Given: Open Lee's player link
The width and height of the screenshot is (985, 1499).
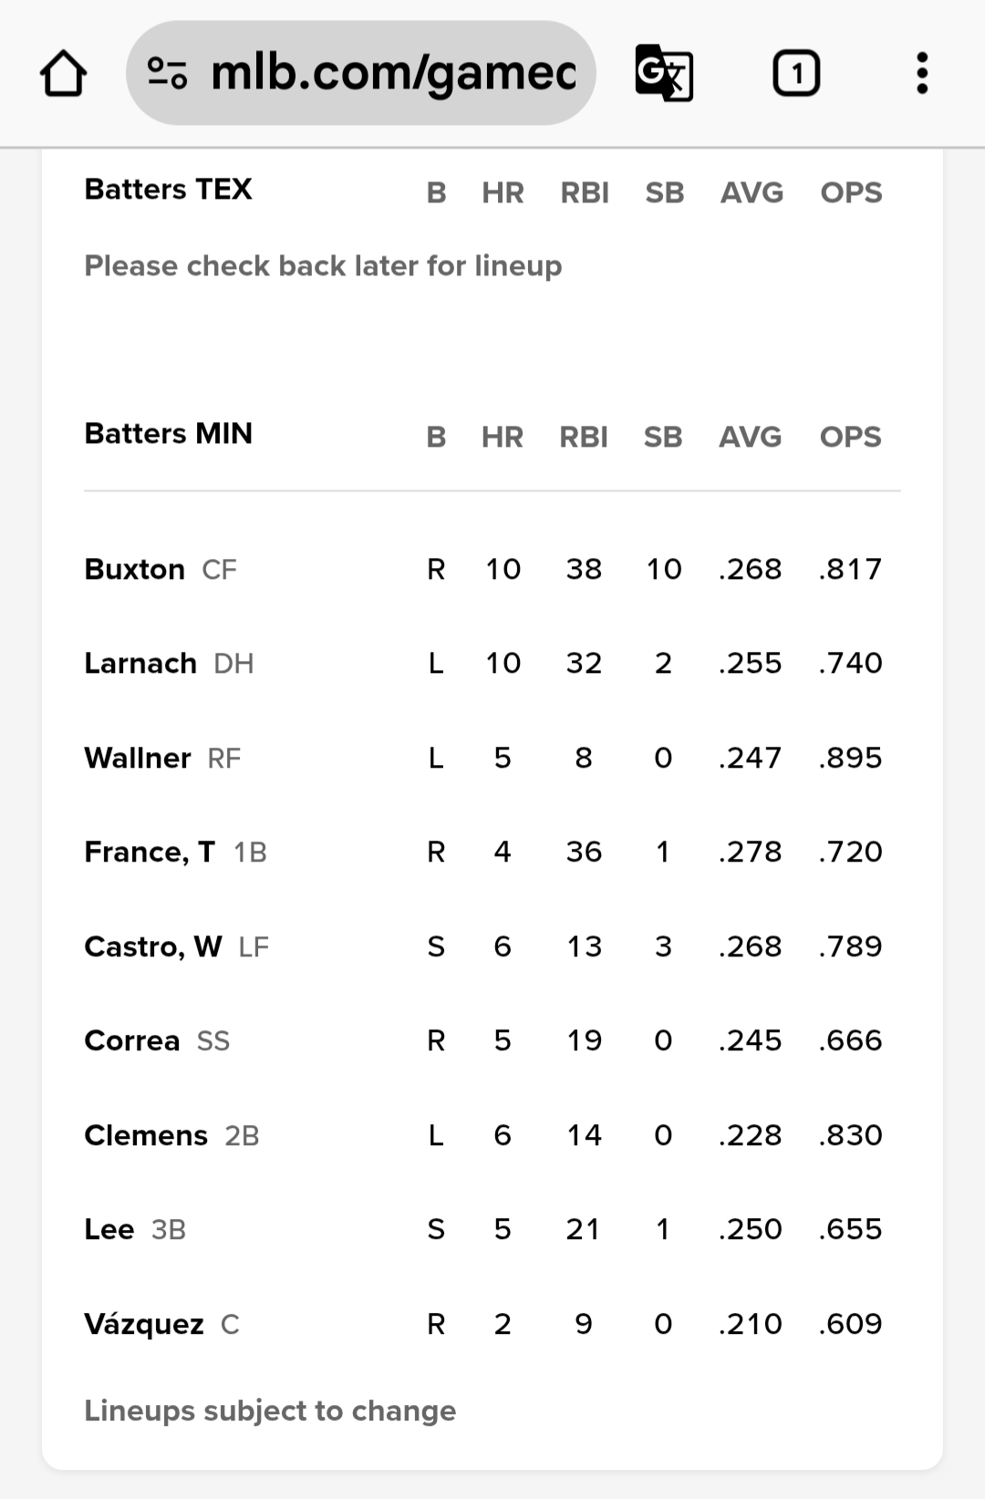Looking at the screenshot, I should 109,1229.
